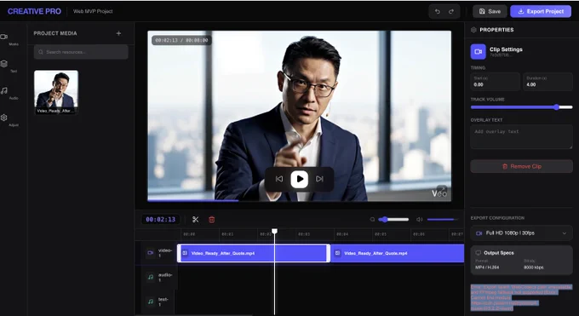Adjust the master volume slider
The width and height of the screenshot is (579, 316).
pos(442,220)
